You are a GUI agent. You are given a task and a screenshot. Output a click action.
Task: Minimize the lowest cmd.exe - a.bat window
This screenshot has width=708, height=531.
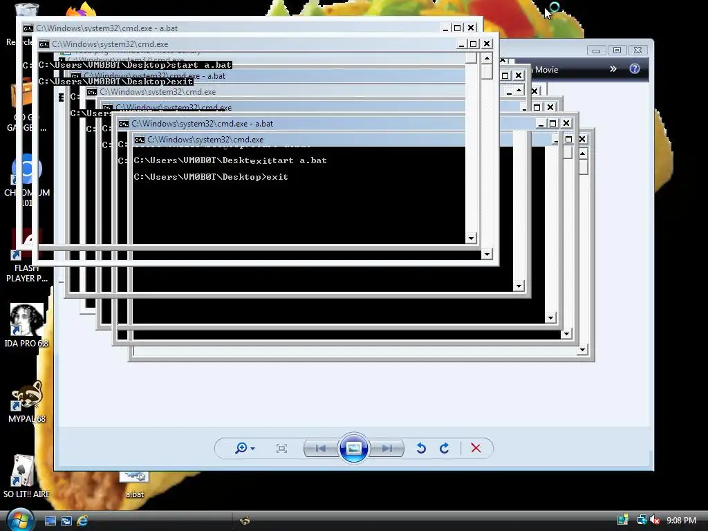point(541,123)
